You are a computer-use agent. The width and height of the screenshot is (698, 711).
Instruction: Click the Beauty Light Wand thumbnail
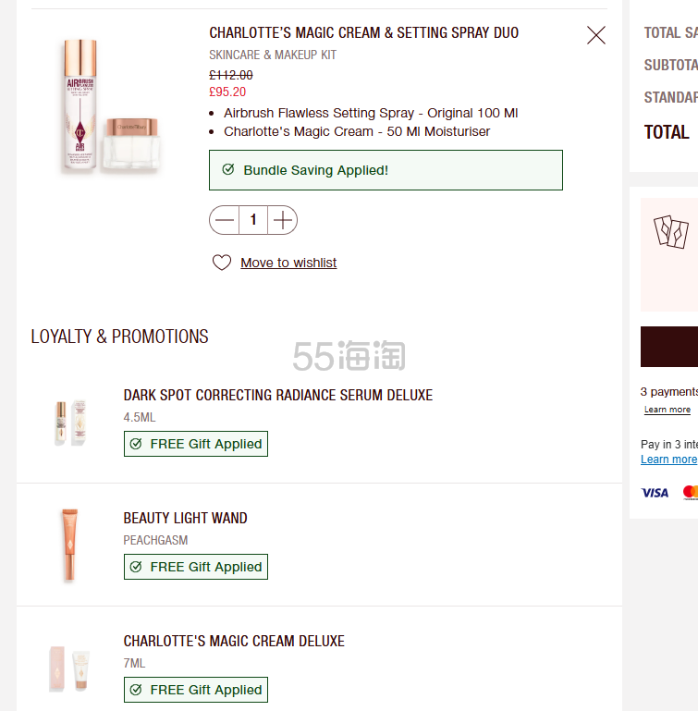pyautogui.click(x=69, y=545)
